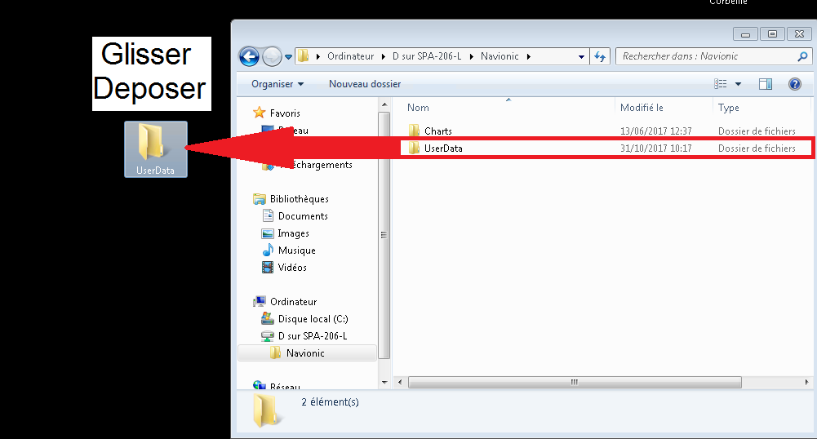Select the UserData folder on the desktop
The image size is (817, 439).
[155, 149]
